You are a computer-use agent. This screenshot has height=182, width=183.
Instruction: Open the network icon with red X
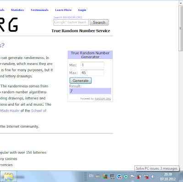[x=146, y=177]
